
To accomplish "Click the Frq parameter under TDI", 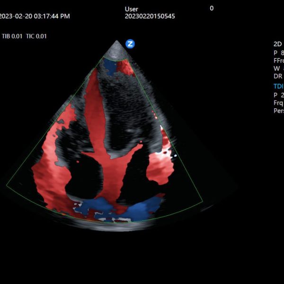I will point(278,103).
